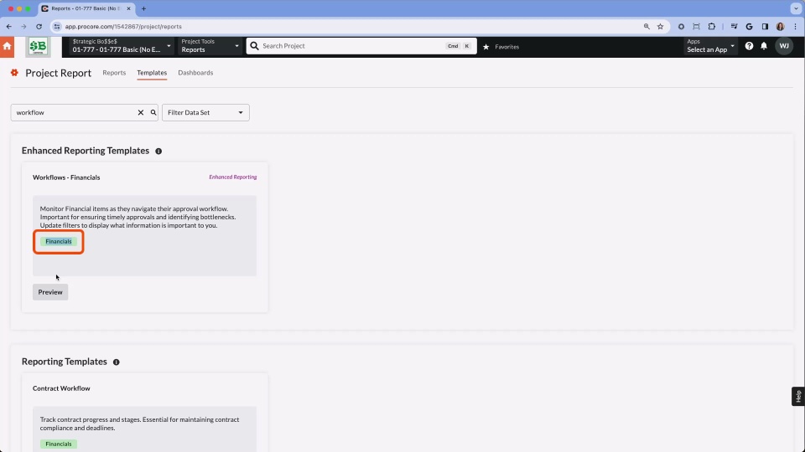Bookmark this page with the star icon

660,27
